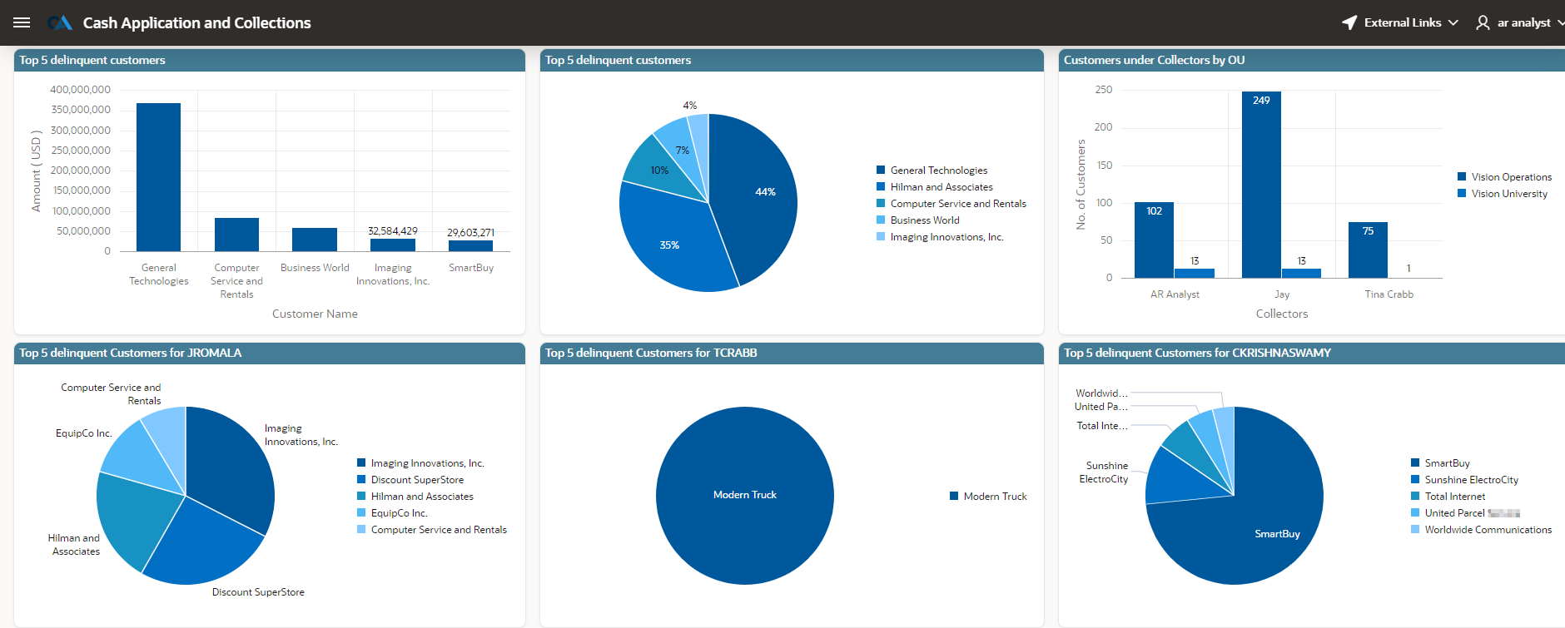1565x628 pixels.
Task: Expand the ar analyst user menu arrow
Action: coord(1561,22)
